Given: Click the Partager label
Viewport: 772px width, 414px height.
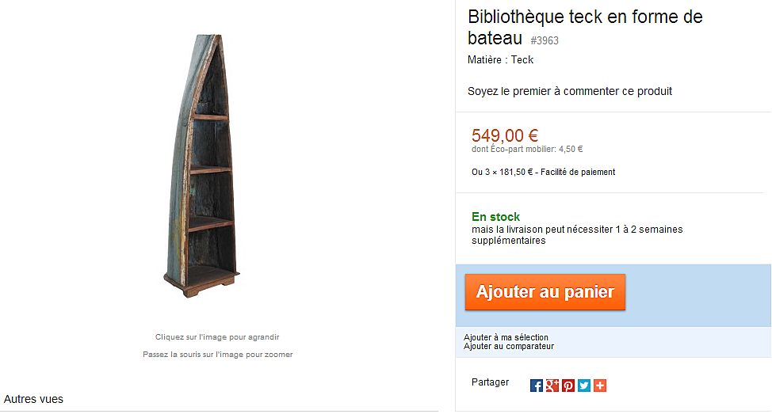Looking at the screenshot, I should point(490,382).
